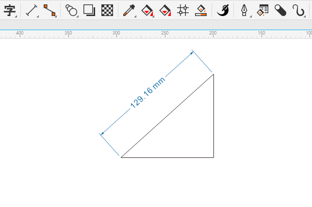Screen dimensions: 312x207
Task: Click the black capsule-shaped icon
Action: point(280,10)
